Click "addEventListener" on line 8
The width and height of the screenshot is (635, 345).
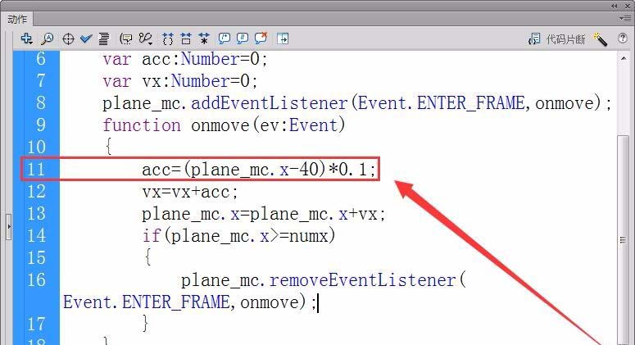(x=270, y=103)
